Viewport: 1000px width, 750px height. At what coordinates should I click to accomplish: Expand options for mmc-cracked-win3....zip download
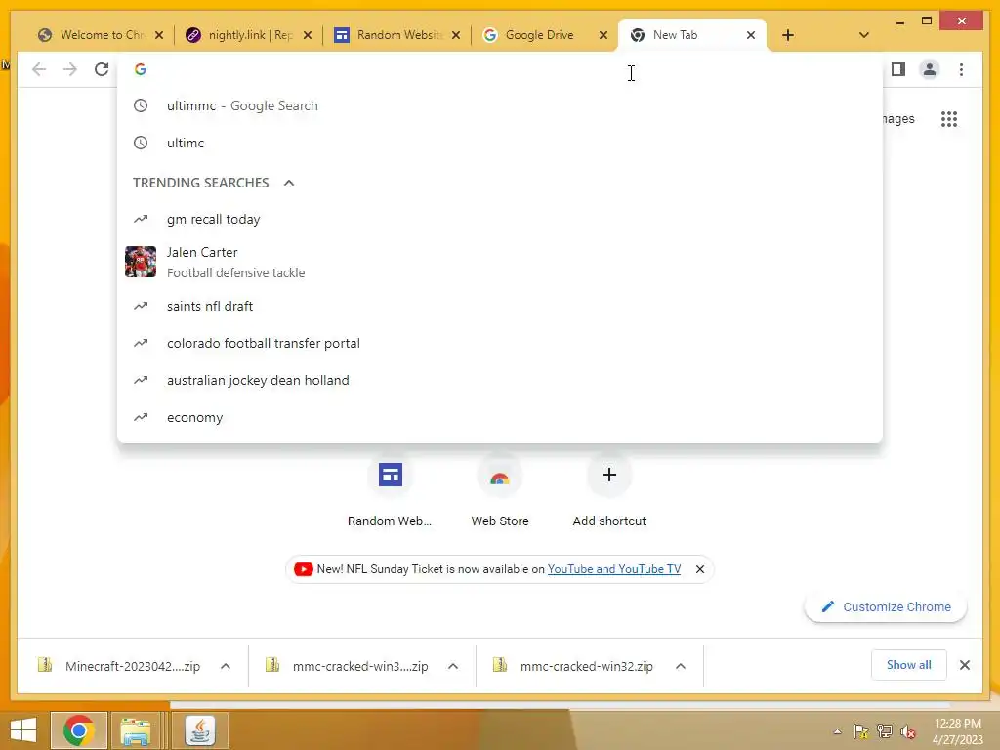coord(453,666)
